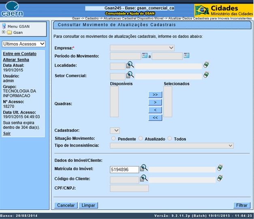Click the Menu GSAN item

tap(19, 27)
